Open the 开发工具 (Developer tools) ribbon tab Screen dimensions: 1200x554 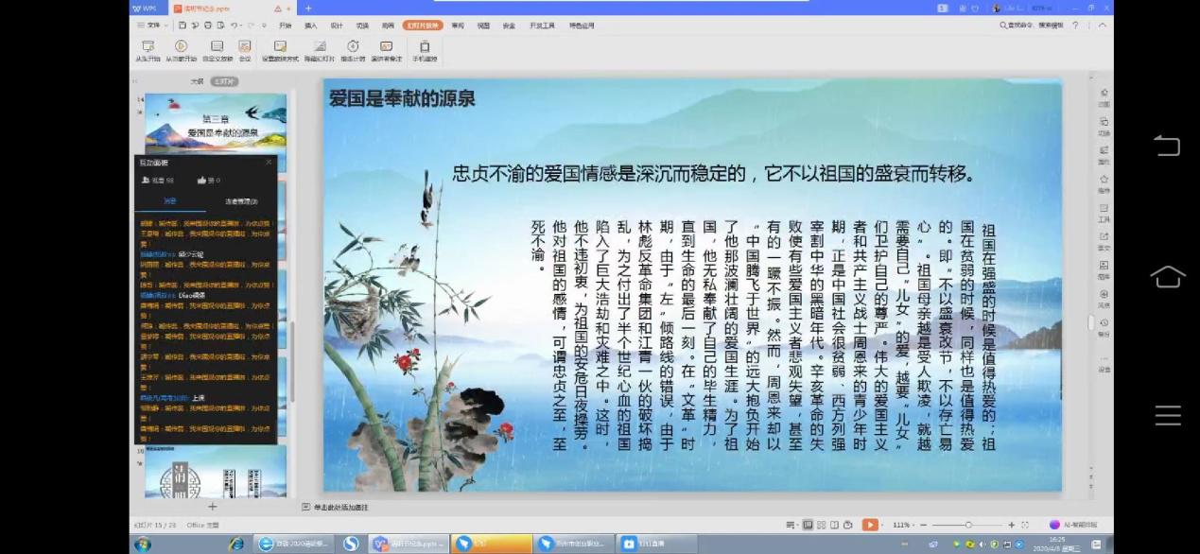pos(542,26)
